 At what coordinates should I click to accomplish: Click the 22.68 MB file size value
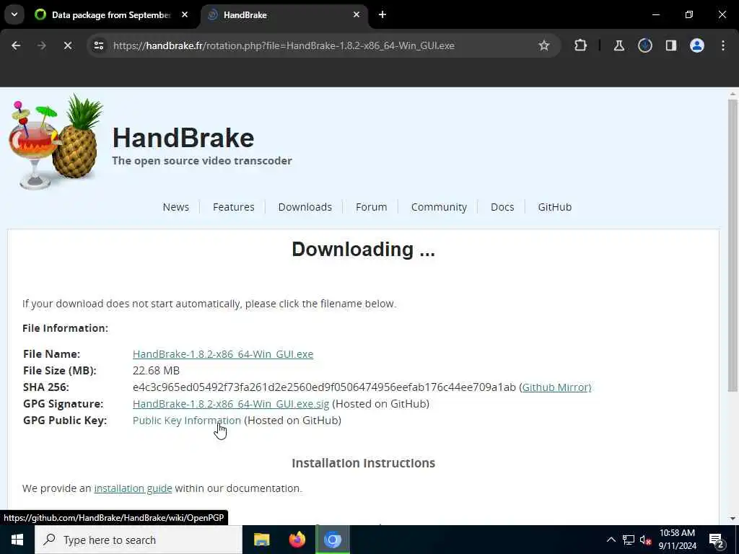156,371
